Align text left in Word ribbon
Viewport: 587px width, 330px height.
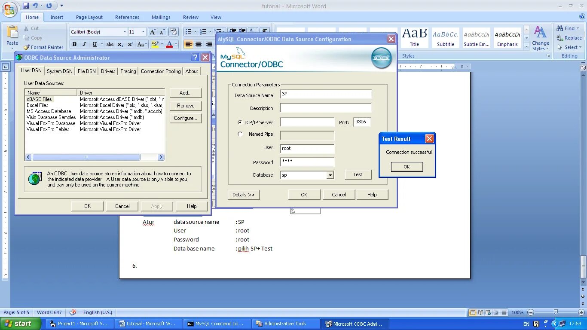click(189, 44)
